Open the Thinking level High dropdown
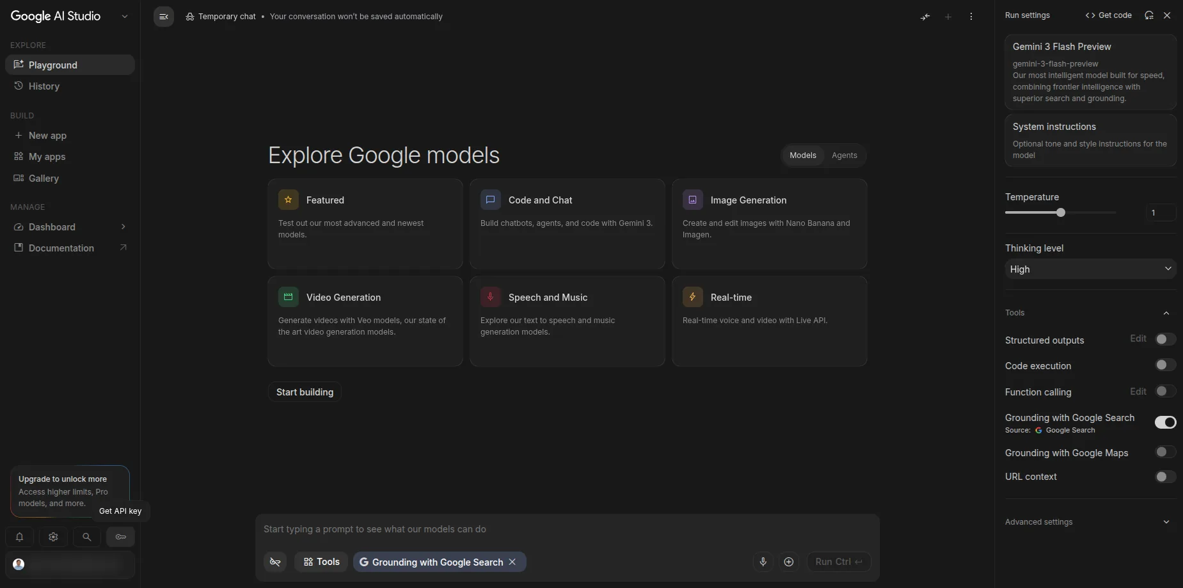Image resolution: width=1183 pixels, height=588 pixels. click(1090, 269)
